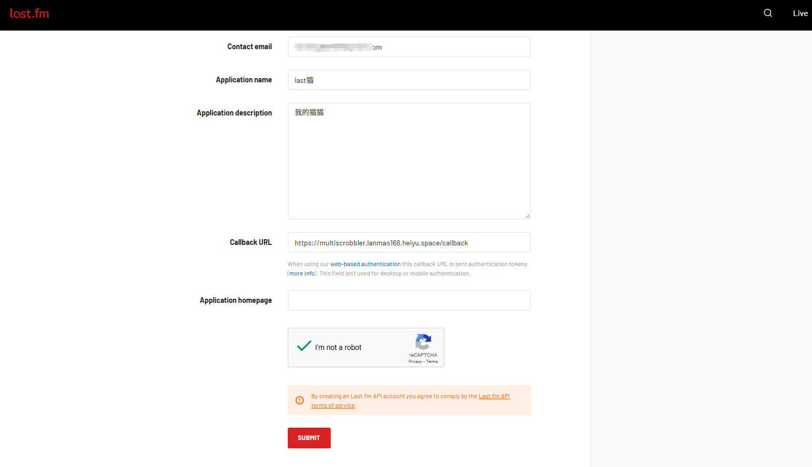Click the Application name label
The image size is (812, 467).
244,80
